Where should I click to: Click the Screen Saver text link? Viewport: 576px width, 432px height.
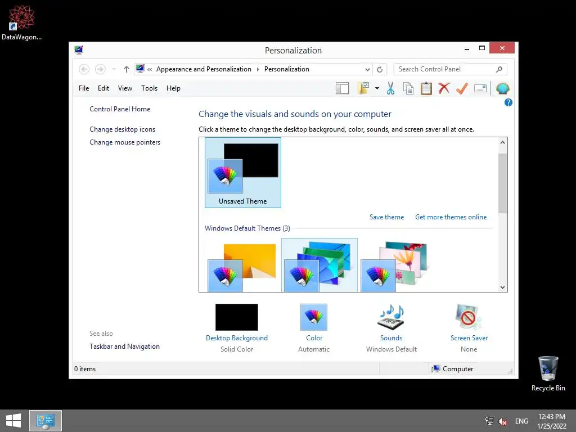[x=469, y=338]
